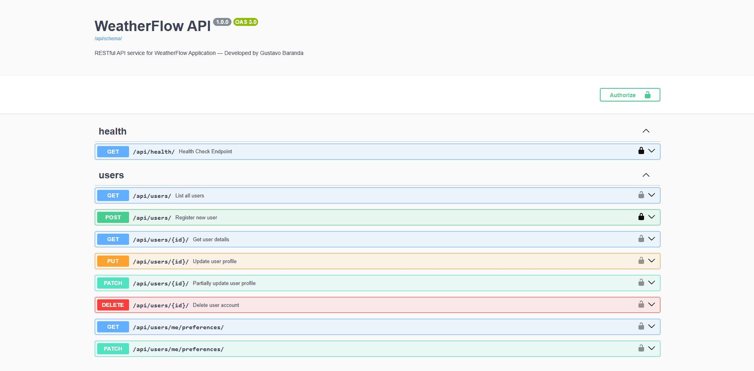Click the 'Health Check Endpoint' summary text

tap(205, 151)
